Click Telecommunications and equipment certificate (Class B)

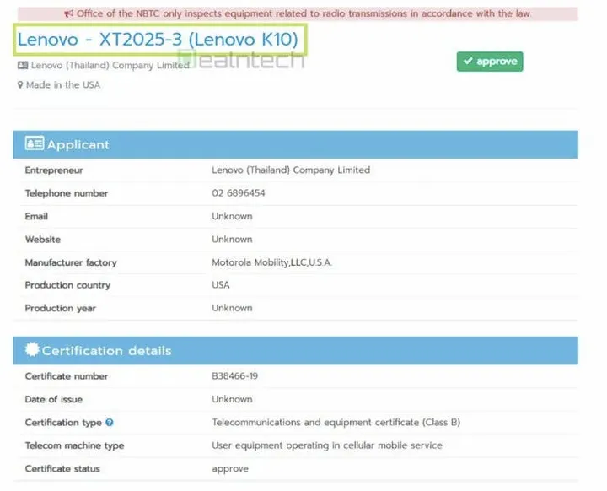pyautogui.click(x=336, y=423)
